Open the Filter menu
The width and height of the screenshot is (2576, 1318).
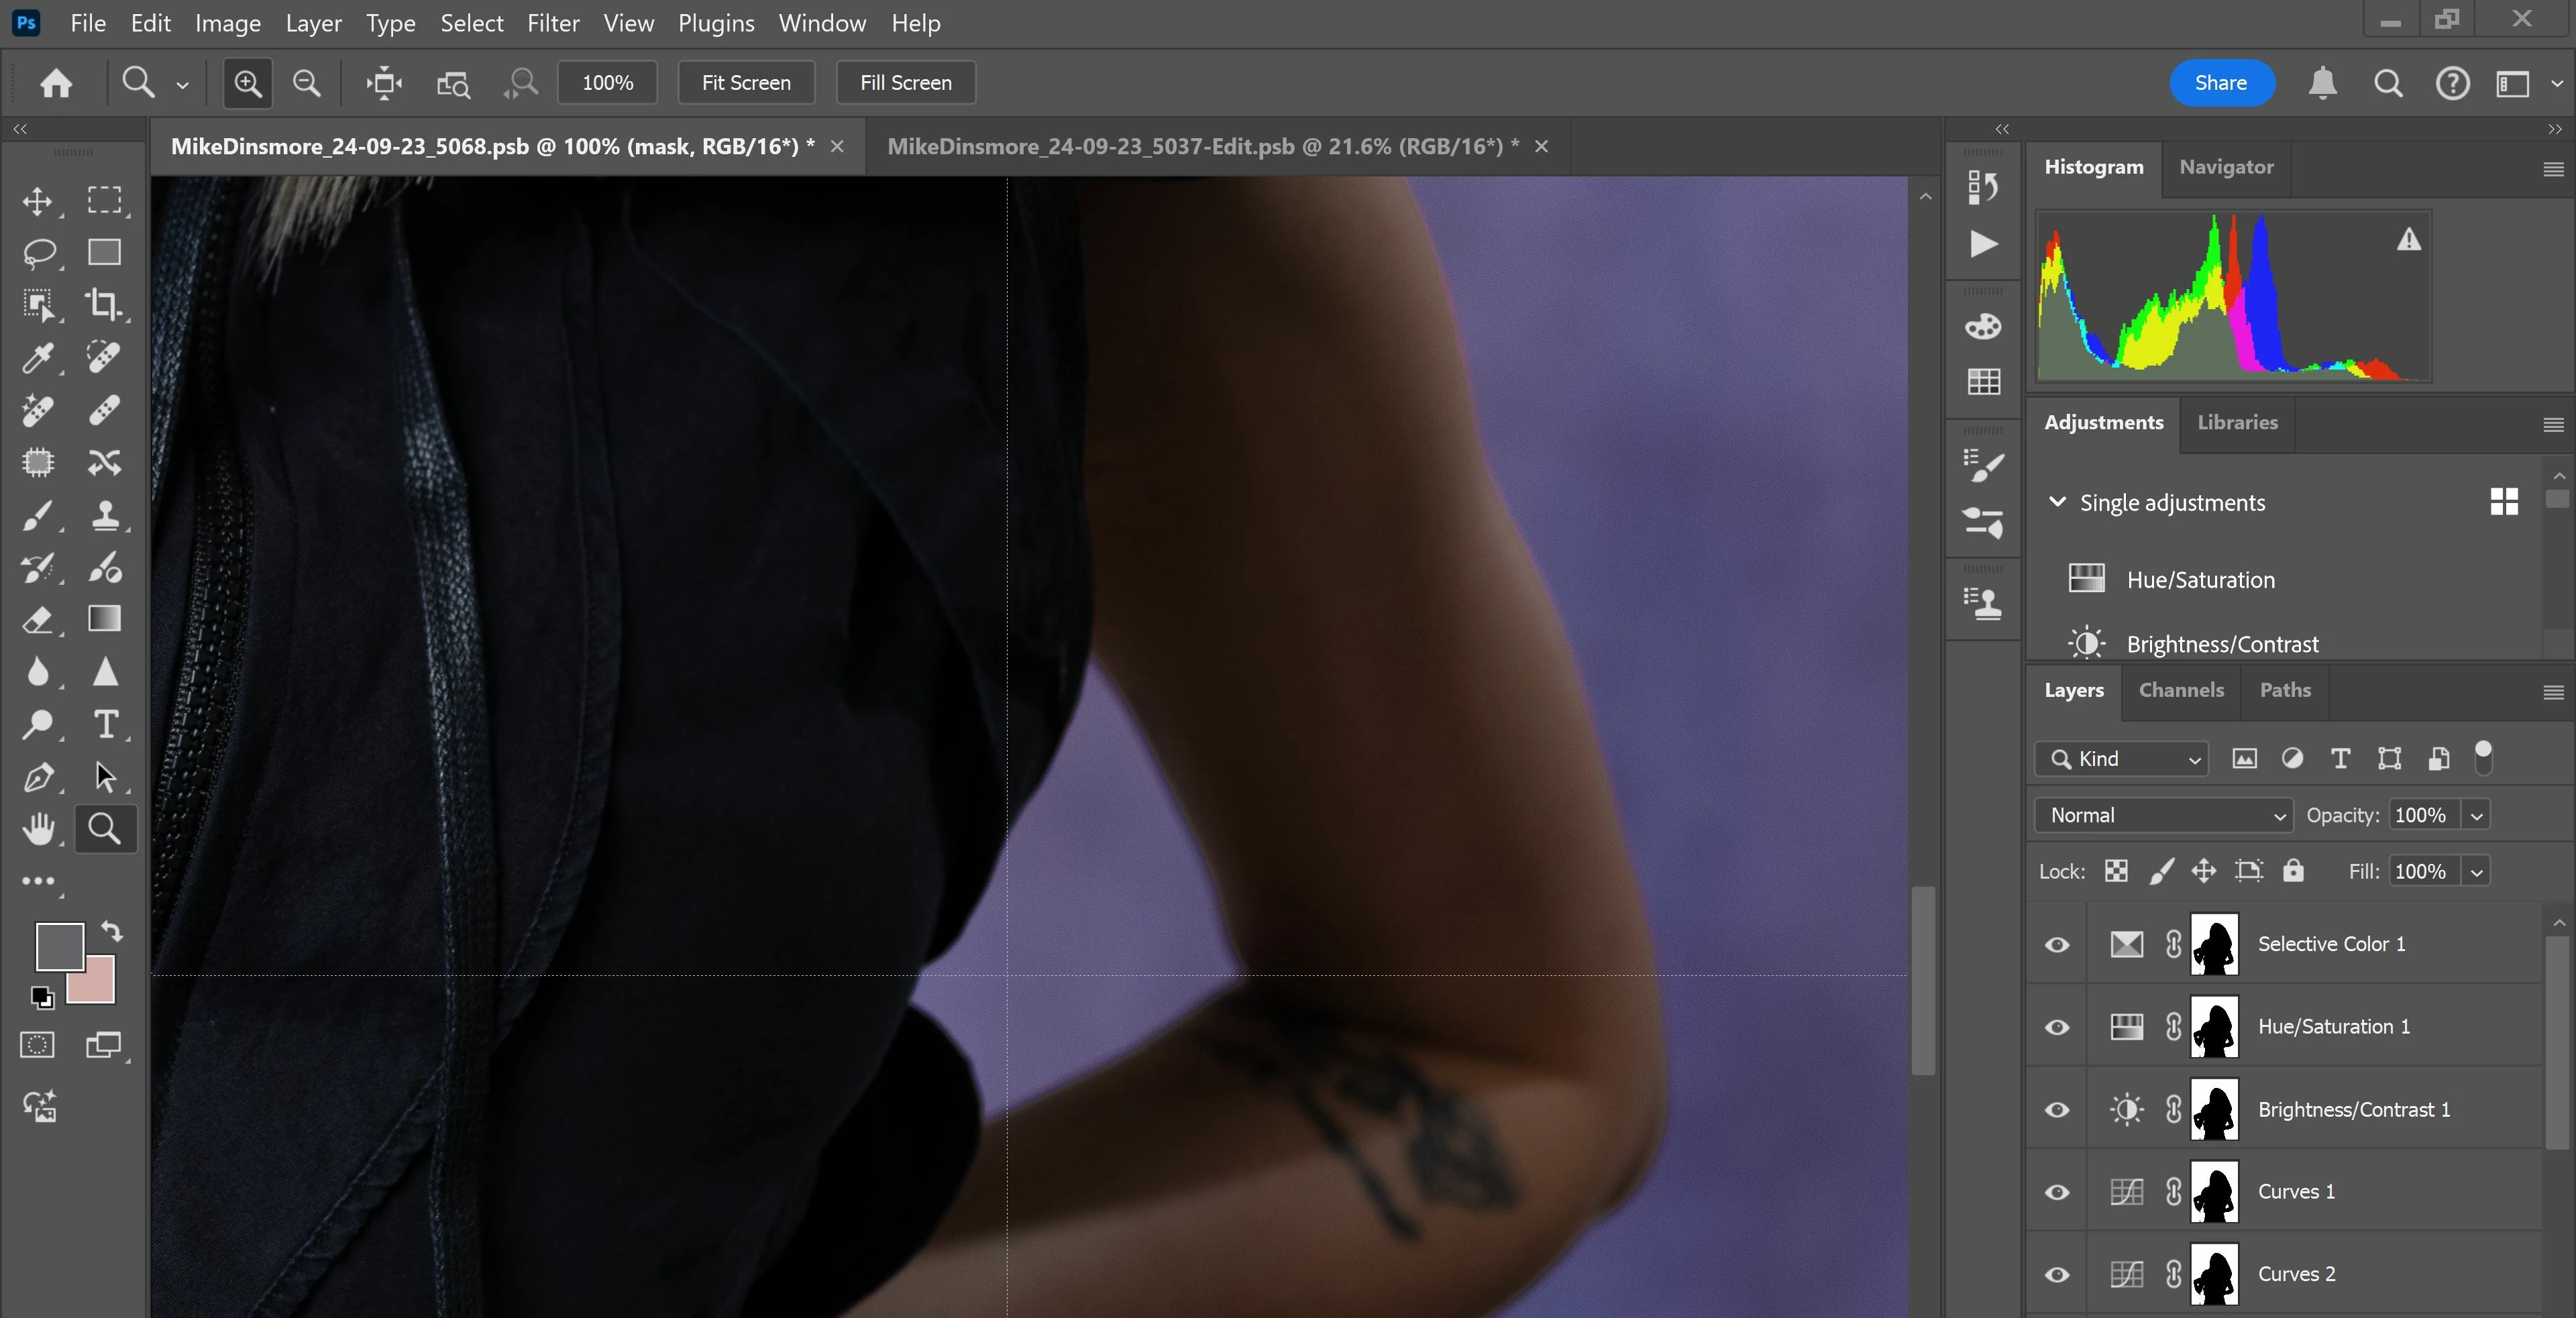(553, 23)
